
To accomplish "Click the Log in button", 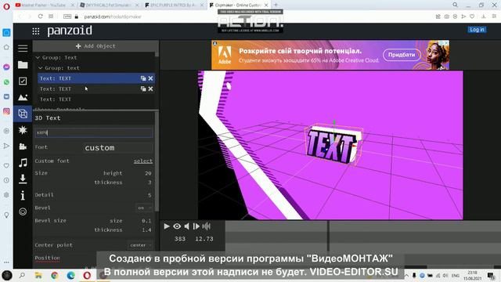I will pos(477,30).
